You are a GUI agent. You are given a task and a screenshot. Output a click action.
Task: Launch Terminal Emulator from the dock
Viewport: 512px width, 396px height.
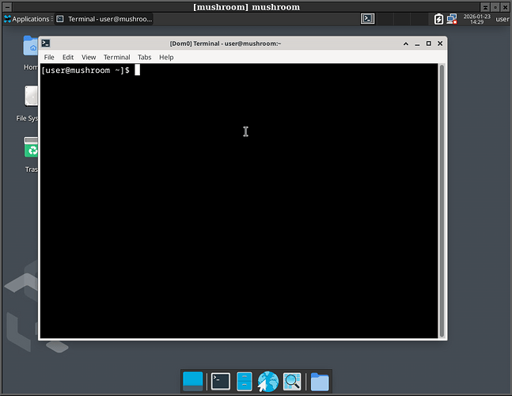221,382
